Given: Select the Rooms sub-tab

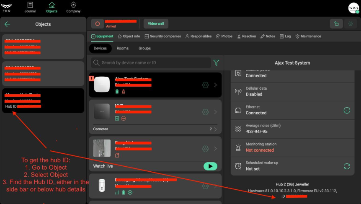Looking at the screenshot, I should [x=122, y=48].
